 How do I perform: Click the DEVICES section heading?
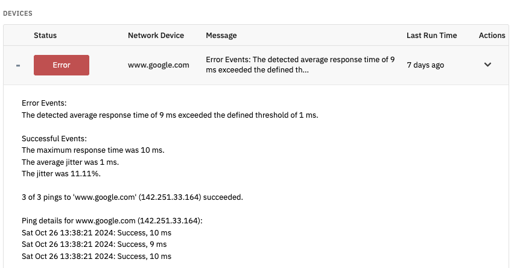tap(18, 13)
